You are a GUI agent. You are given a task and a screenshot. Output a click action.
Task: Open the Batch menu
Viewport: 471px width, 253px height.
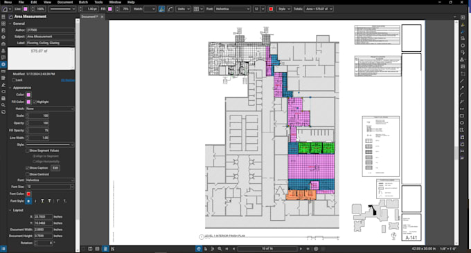point(83,2)
